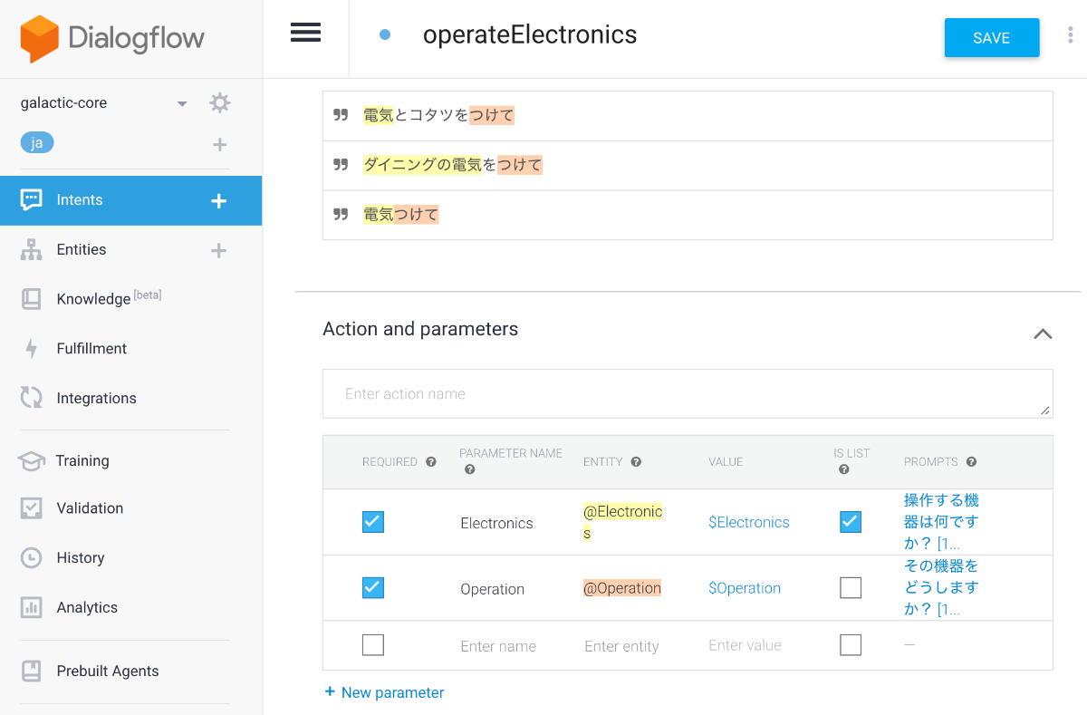This screenshot has width=1087, height=715.
Task: Open the more options vertical dots
Action: tap(1070, 35)
